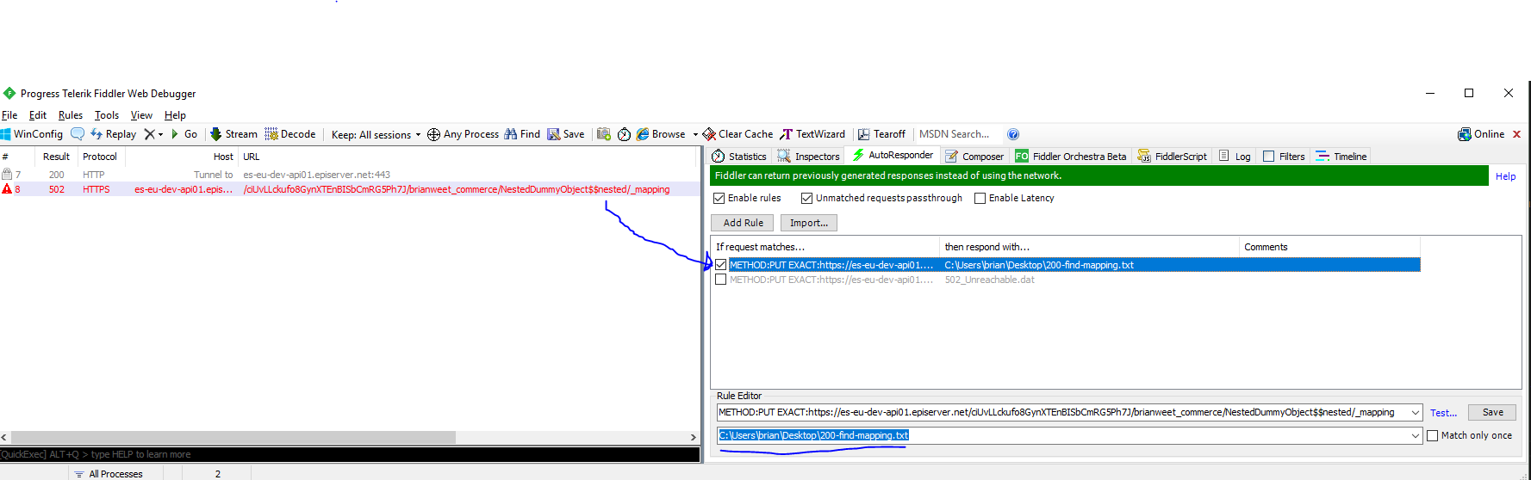Click the sessions horizontal scrollbar
Screen dimensions: 1531x480
click(x=349, y=437)
